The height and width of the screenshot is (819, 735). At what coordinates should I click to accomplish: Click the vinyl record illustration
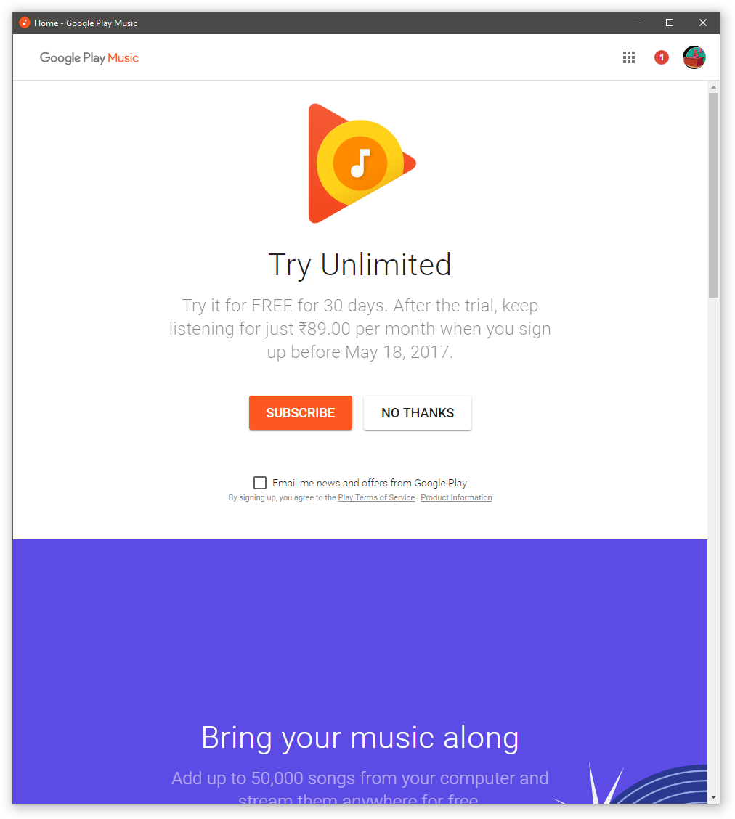tap(658, 783)
